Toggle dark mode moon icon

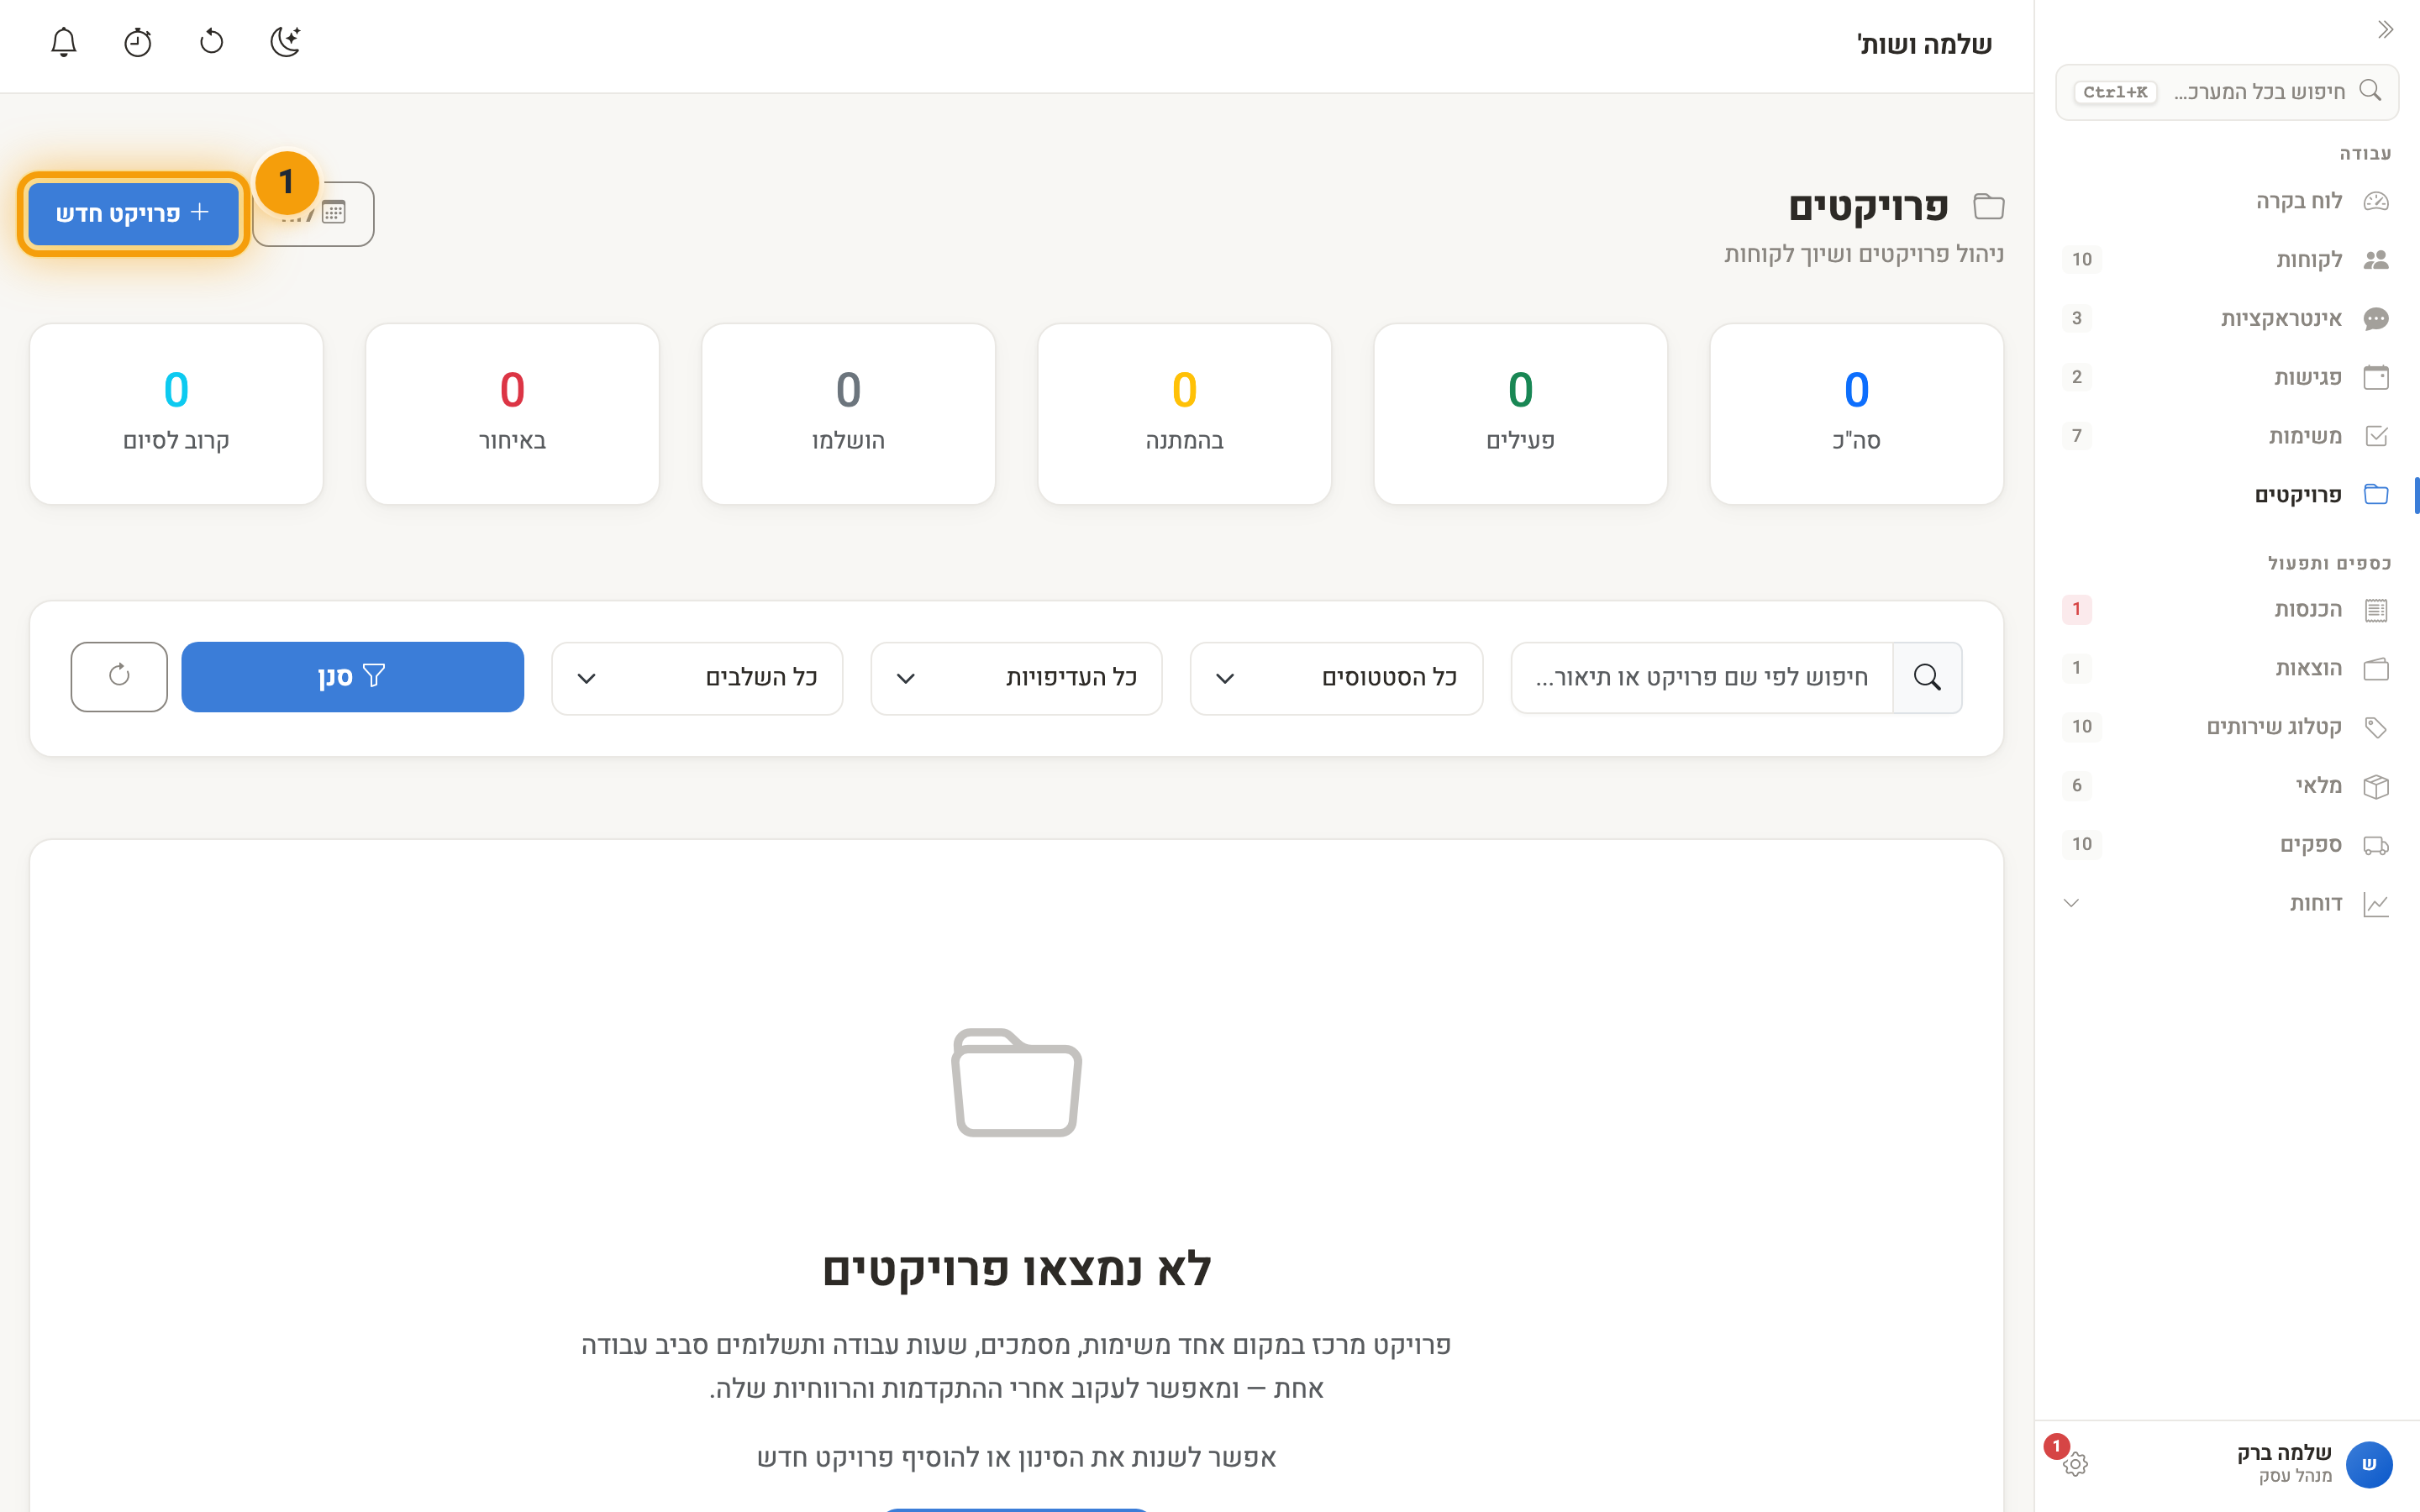[x=286, y=42]
